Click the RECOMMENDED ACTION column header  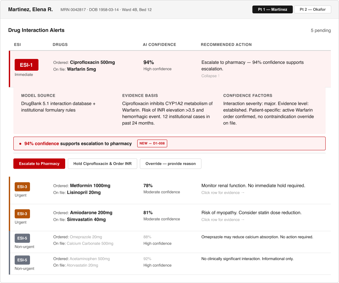(x=226, y=45)
